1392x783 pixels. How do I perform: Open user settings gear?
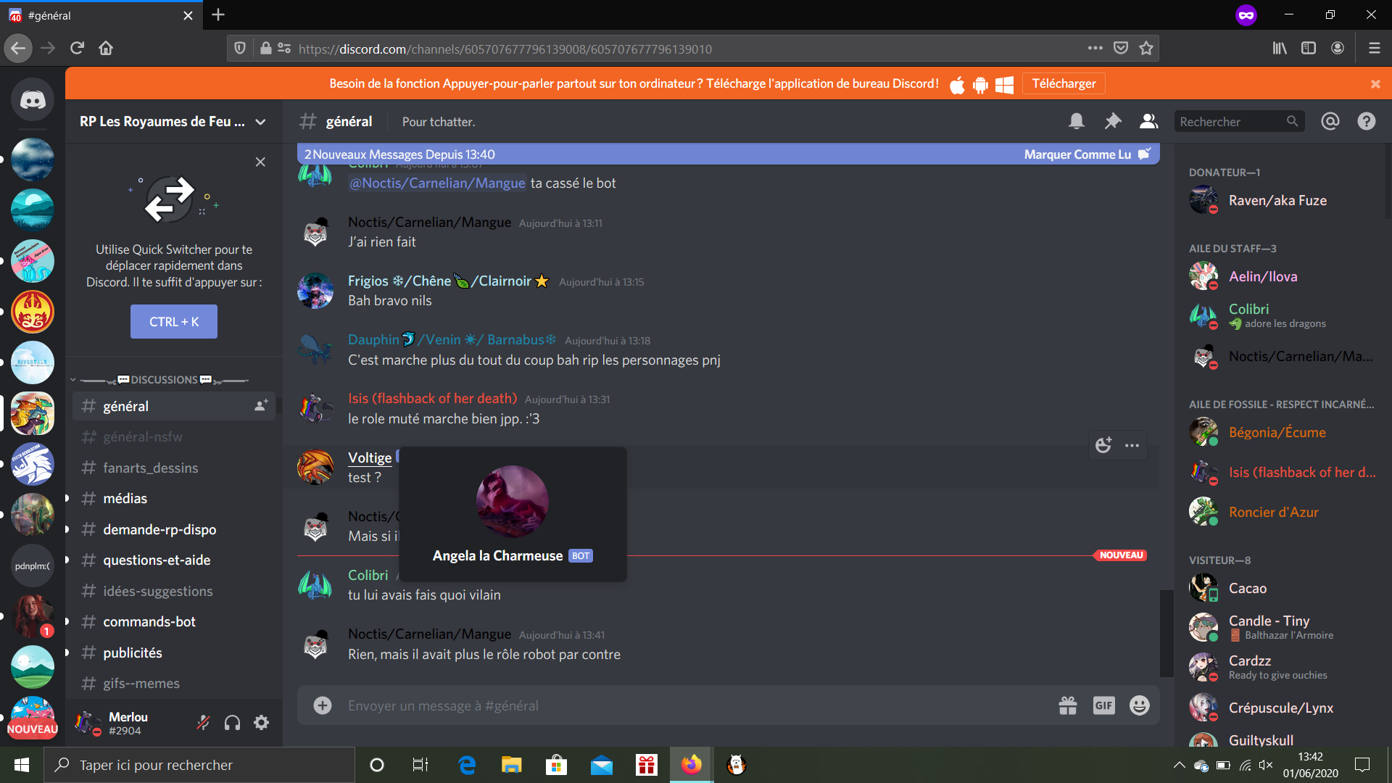tap(262, 722)
